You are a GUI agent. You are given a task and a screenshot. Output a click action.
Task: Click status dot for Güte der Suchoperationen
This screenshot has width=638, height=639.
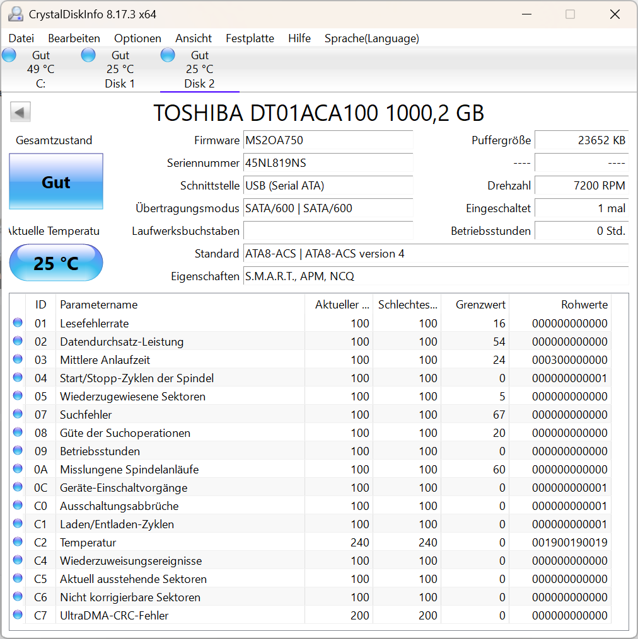[18, 433]
